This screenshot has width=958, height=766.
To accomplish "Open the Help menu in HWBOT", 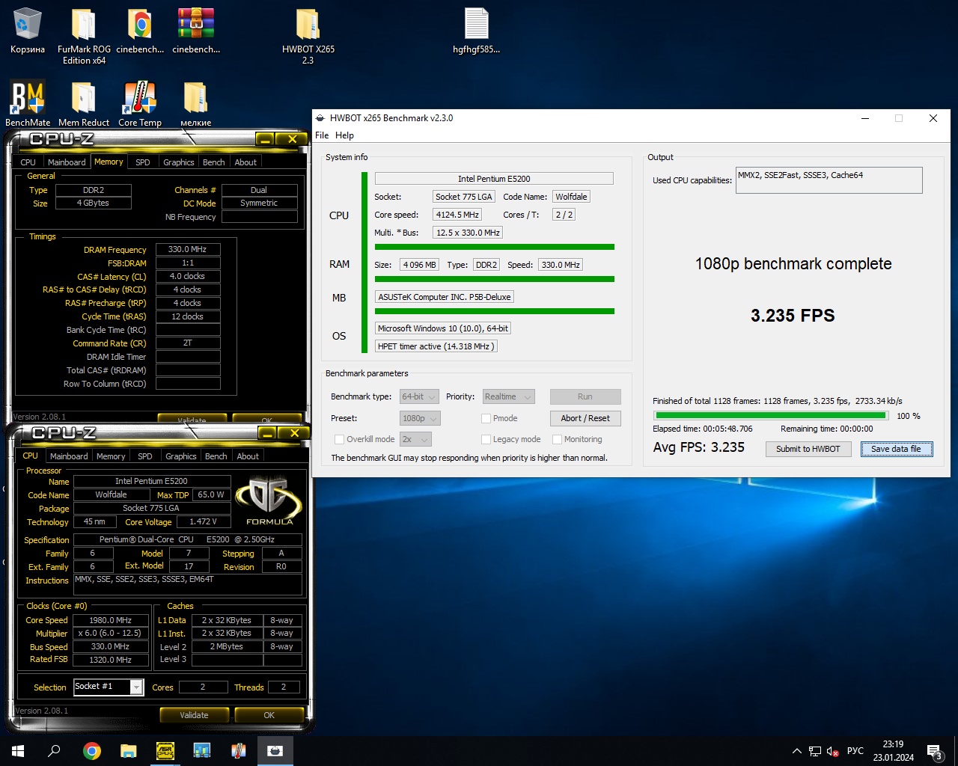I will (x=344, y=135).
